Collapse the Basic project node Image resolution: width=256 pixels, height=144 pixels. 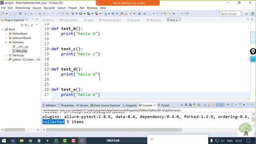tap(2, 29)
